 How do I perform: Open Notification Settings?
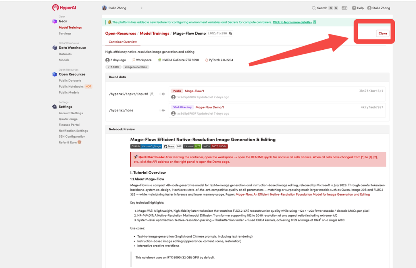[73, 131]
